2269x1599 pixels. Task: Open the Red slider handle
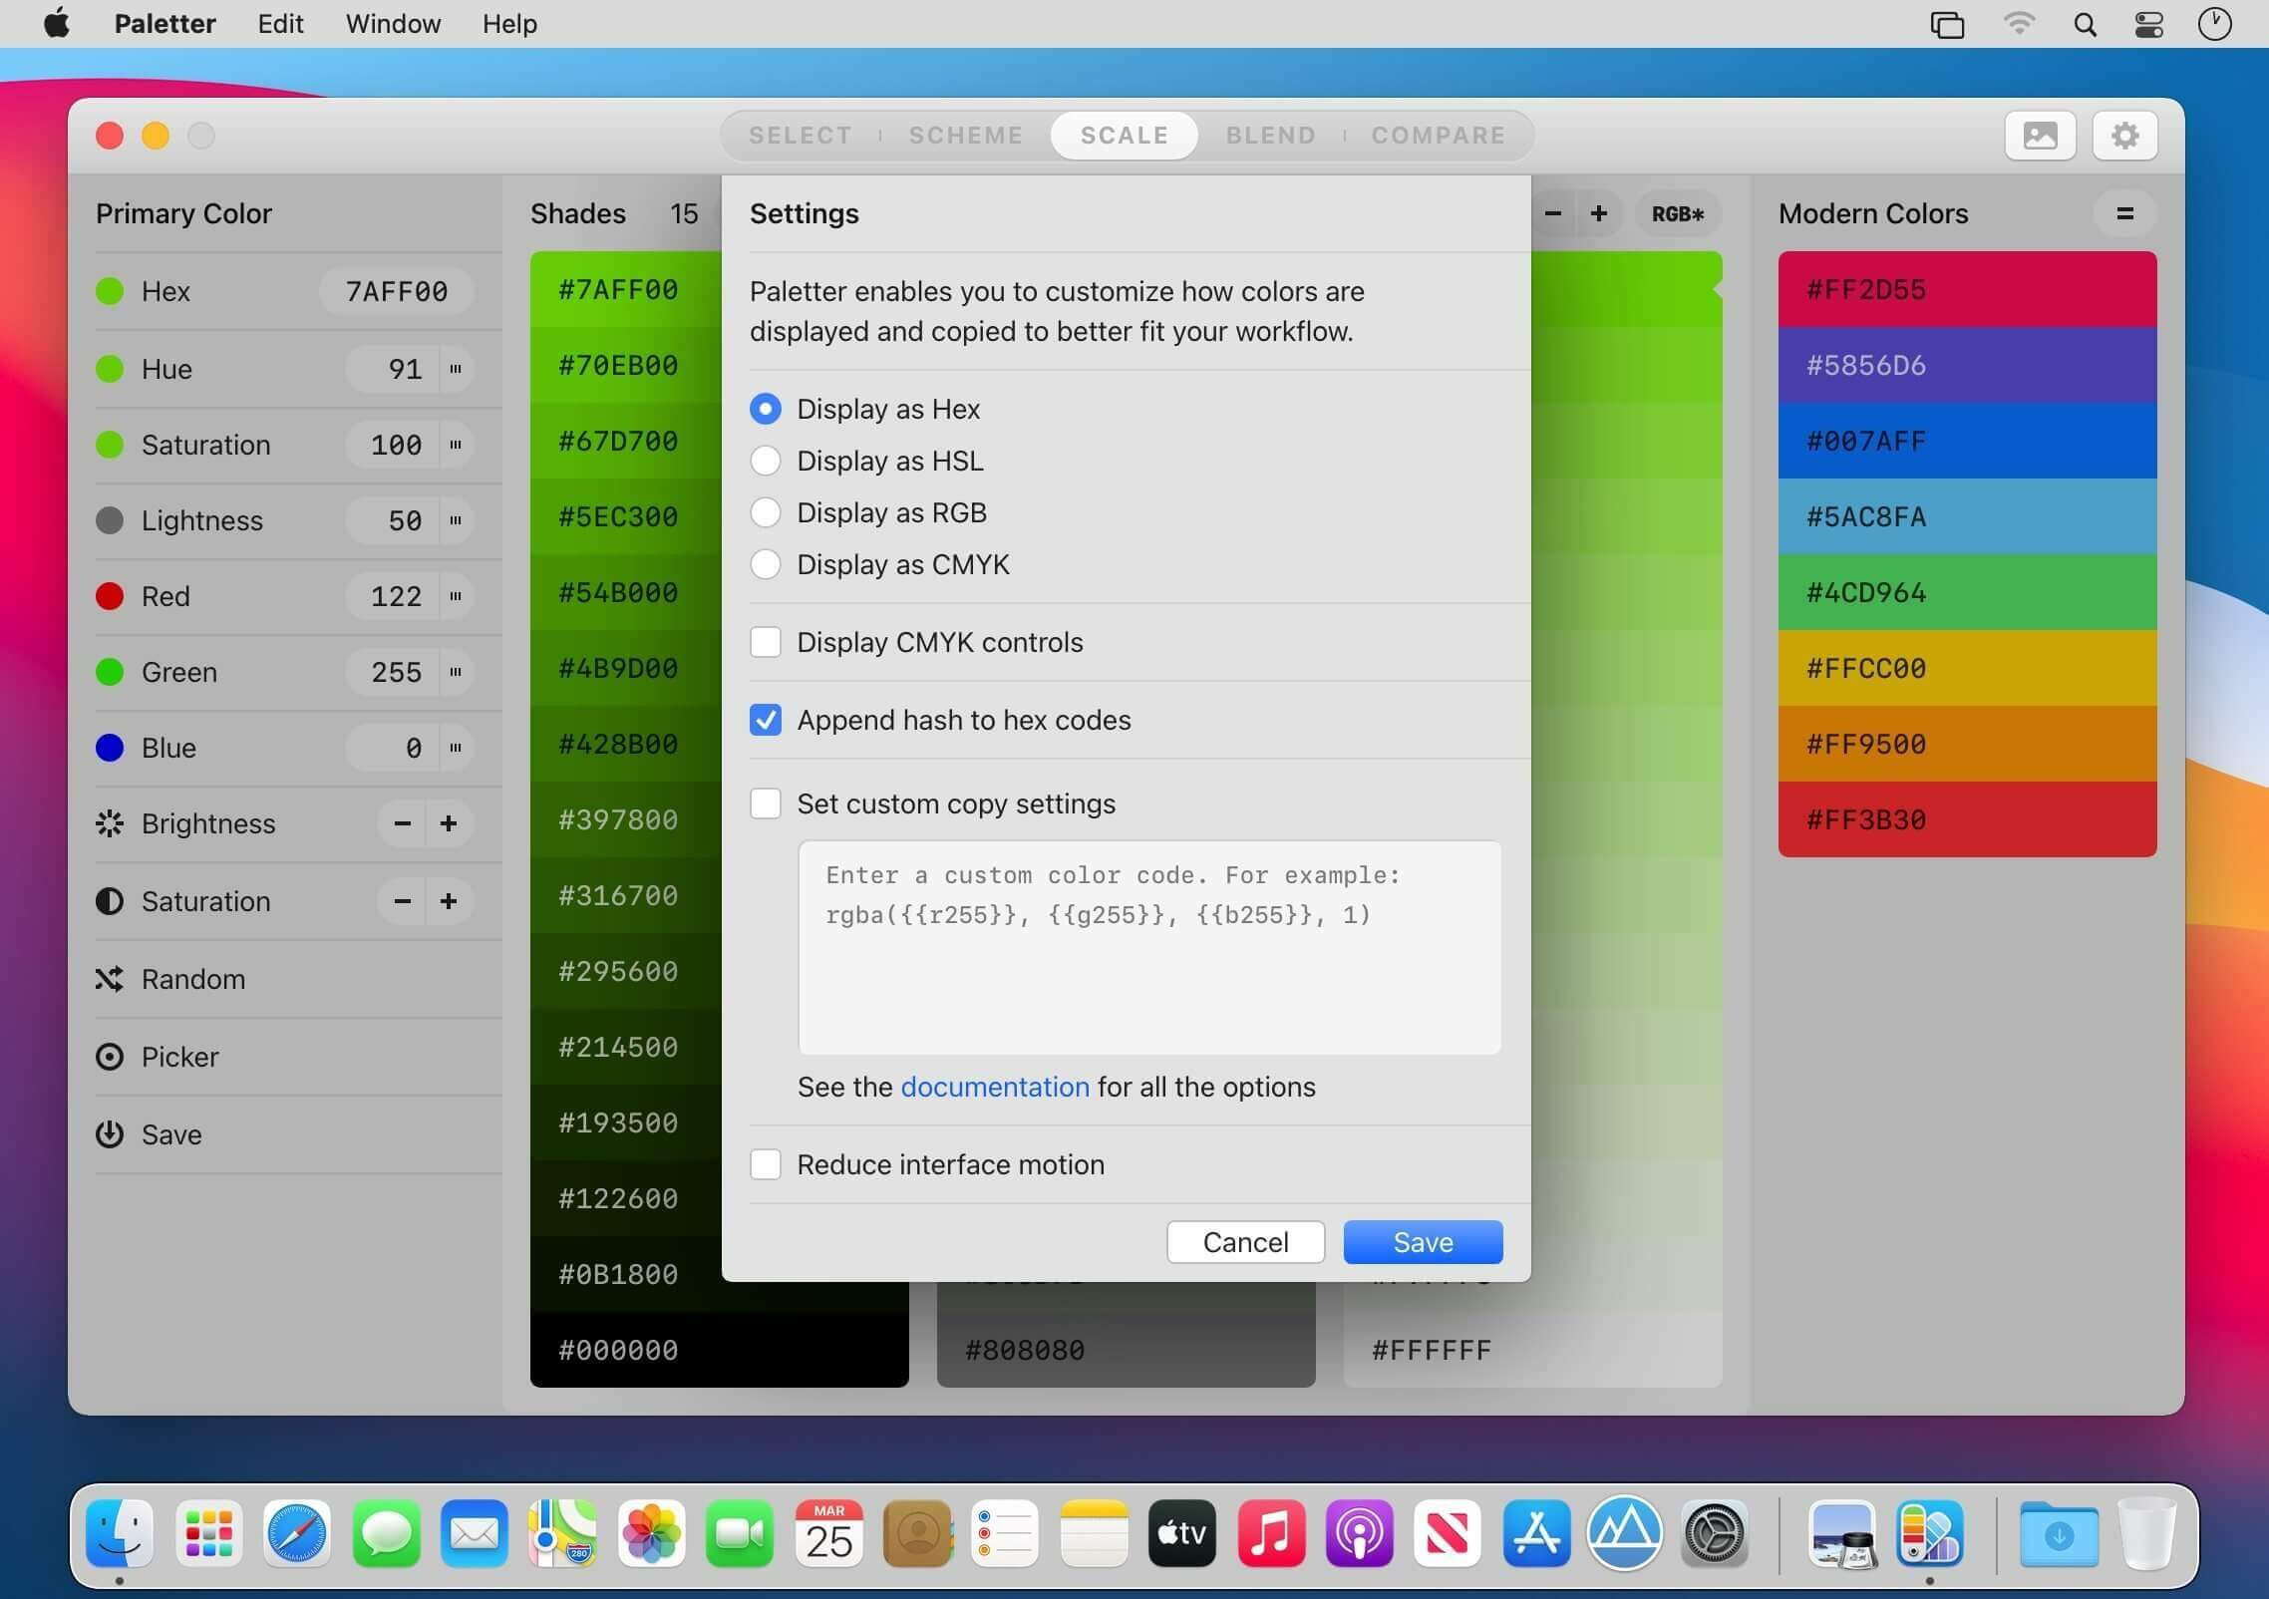(x=456, y=596)
